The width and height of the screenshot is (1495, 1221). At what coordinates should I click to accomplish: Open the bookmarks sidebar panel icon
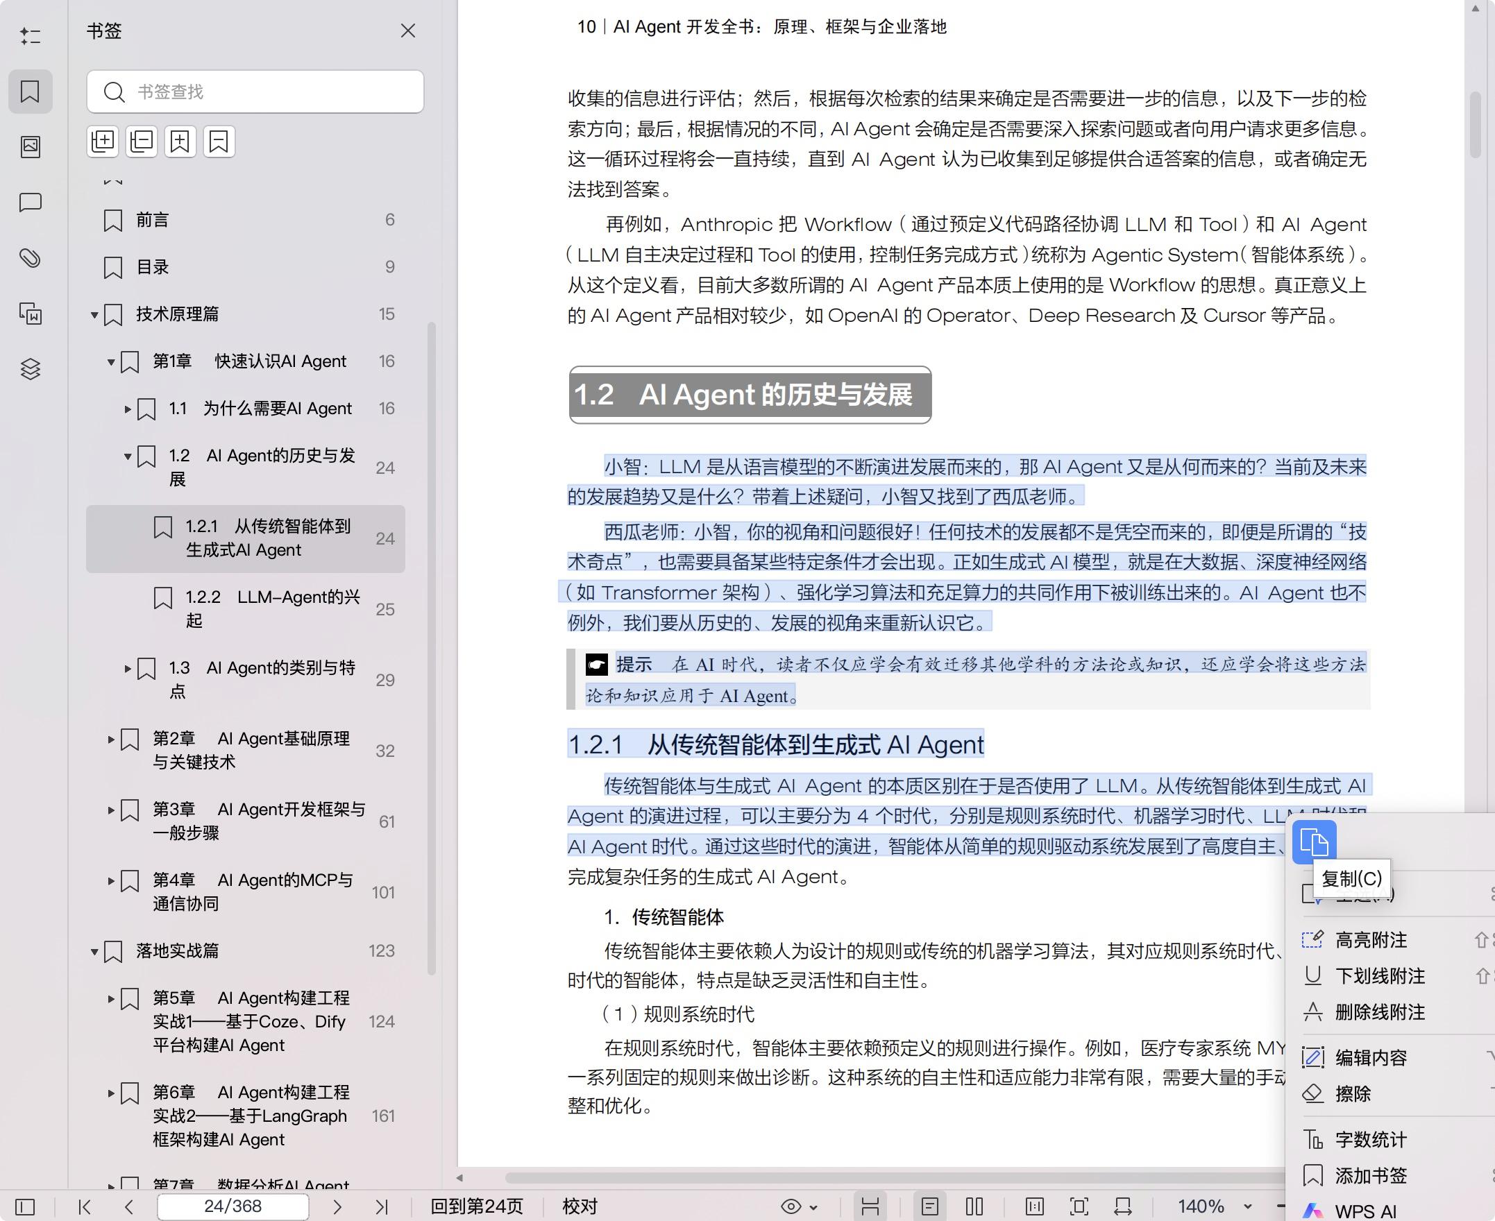(x=31, y=92)
